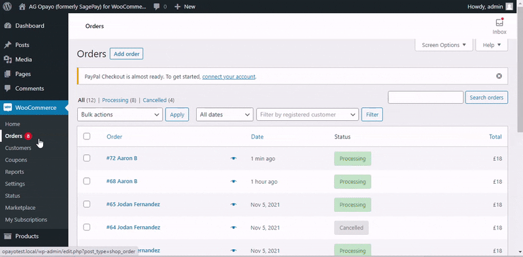Viewport: 523px width, 257px height.
Task: Click the plus New icon
Action: 177,7
